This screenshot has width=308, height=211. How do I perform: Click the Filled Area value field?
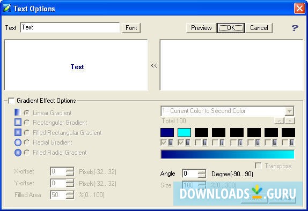pos(58,195)
